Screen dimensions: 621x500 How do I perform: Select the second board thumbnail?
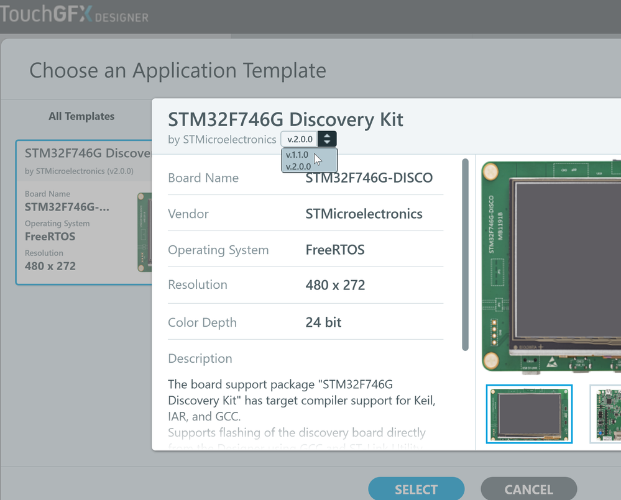[605, 414]
